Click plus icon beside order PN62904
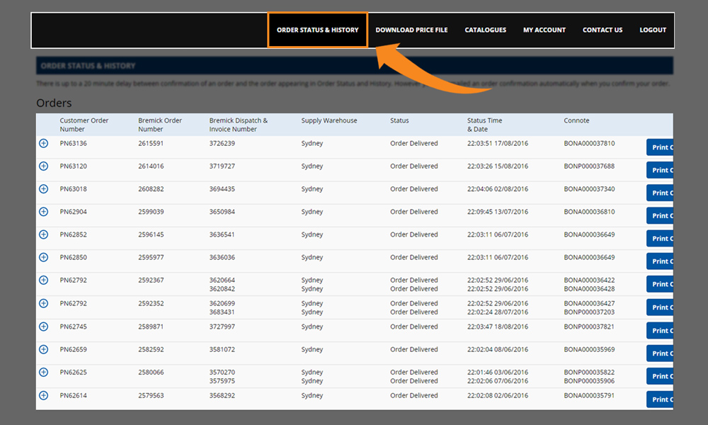Screen dimensions: 708x425 43,212
